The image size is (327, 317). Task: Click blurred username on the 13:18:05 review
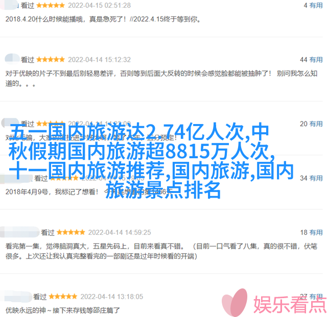pos(16,297)
